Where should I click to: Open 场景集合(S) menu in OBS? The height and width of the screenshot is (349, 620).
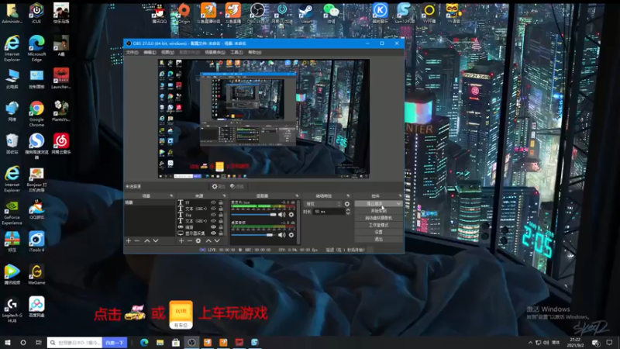(x=215, y=52)
